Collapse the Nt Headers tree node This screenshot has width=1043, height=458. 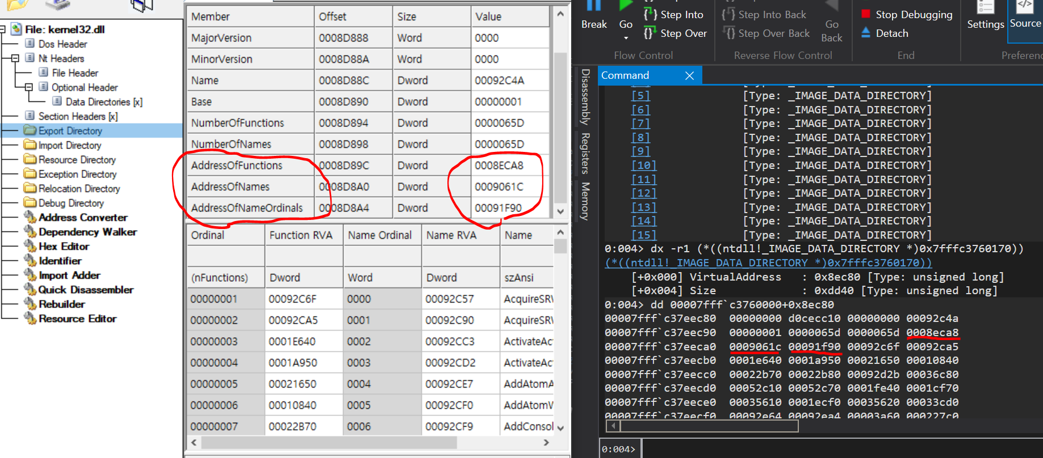(15, 58)
